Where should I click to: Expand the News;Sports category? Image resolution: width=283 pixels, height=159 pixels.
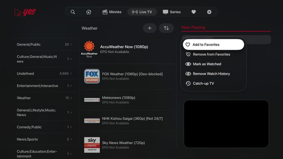(x=44, y=139)
